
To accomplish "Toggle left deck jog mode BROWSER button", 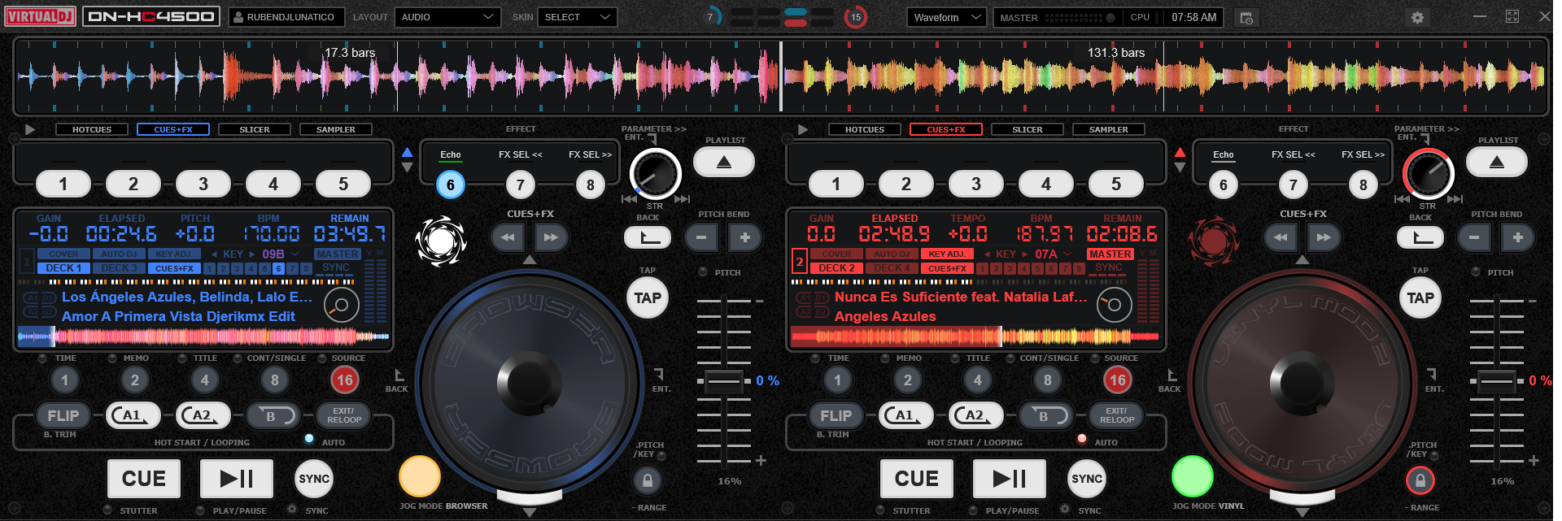I will pyautogui.click(x=420, y=476).
